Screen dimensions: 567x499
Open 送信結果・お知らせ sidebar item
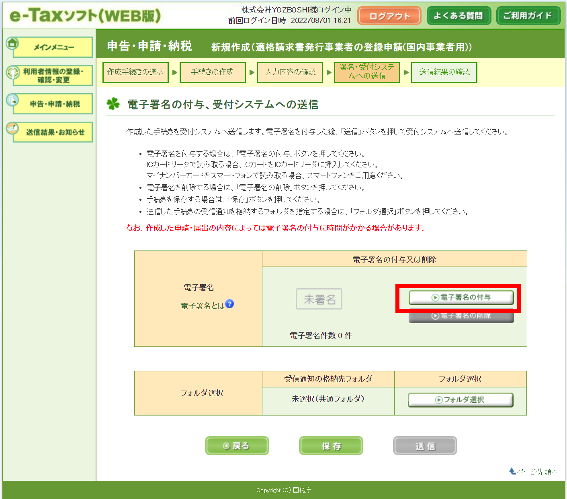click(53, 132)
